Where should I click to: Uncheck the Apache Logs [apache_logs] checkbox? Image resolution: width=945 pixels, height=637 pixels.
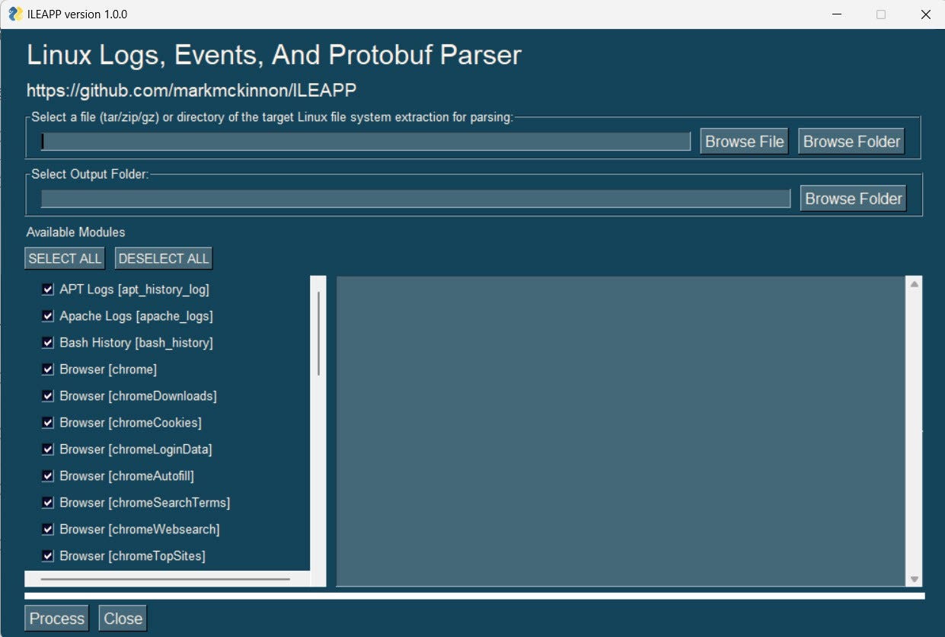tap(47, 316)
